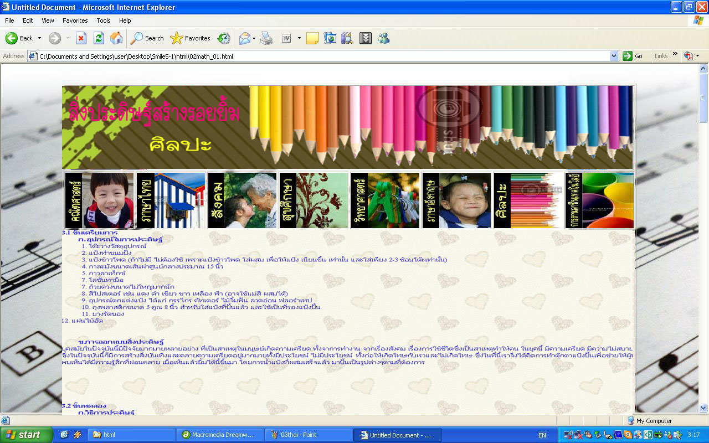This screenshot has height=443, width=709.
Task: Open the History icon in the toolbar
Action: pos(224,38)
